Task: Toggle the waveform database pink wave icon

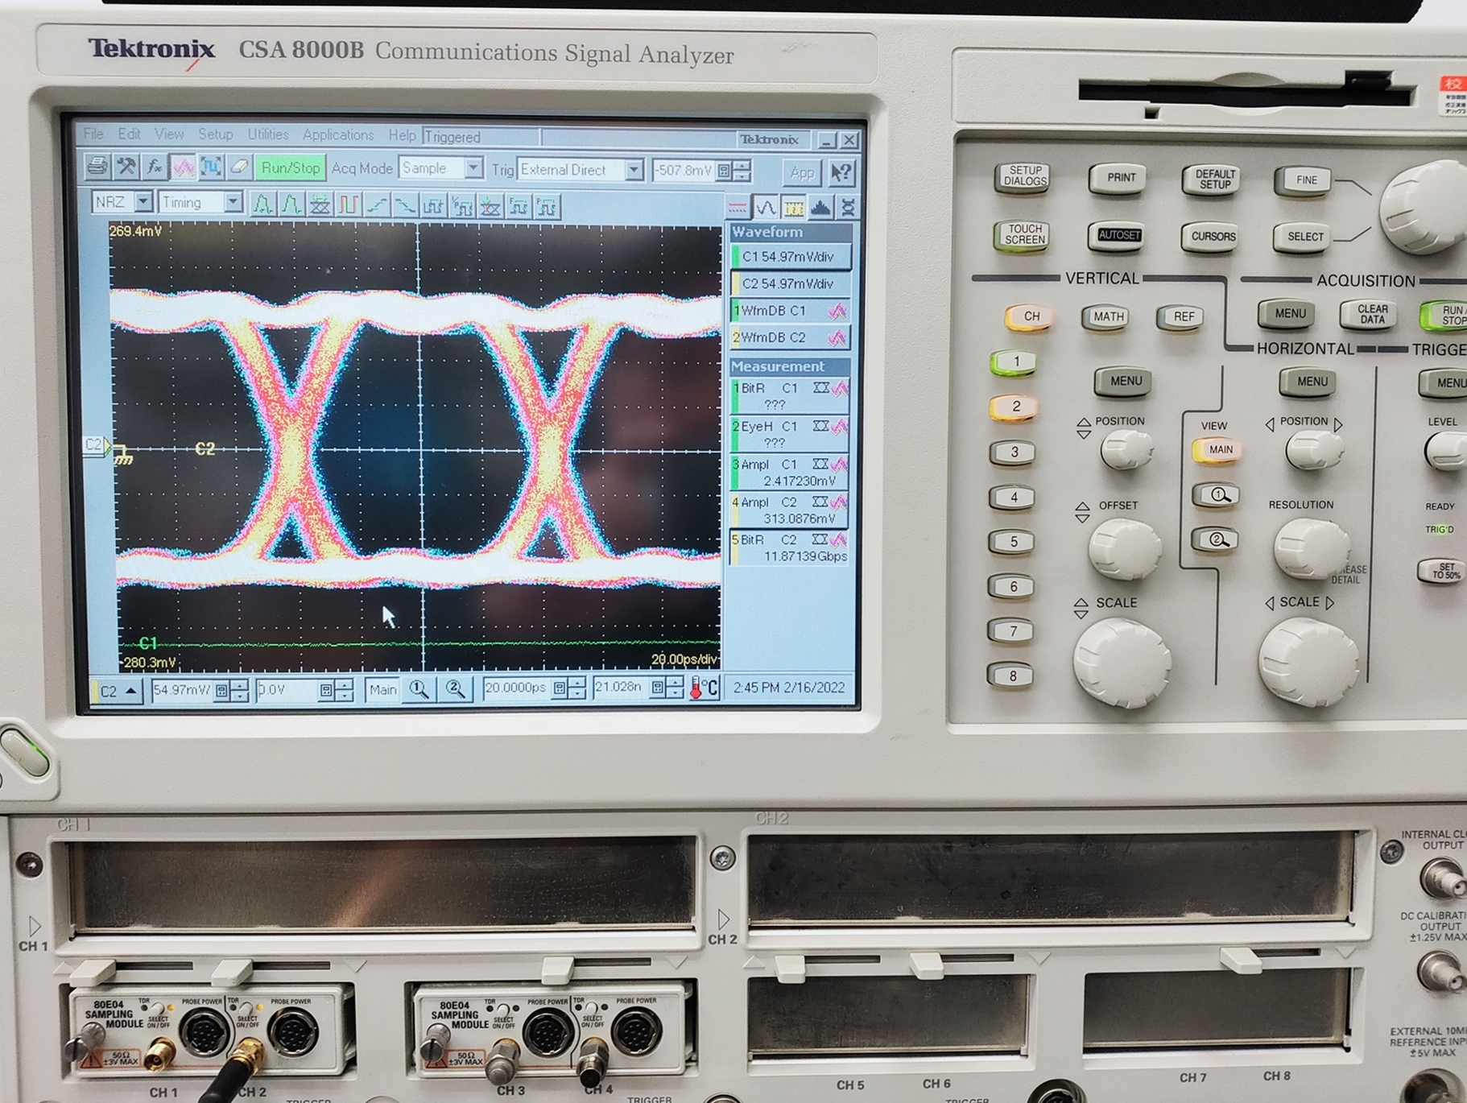Action: coord(183,167)
